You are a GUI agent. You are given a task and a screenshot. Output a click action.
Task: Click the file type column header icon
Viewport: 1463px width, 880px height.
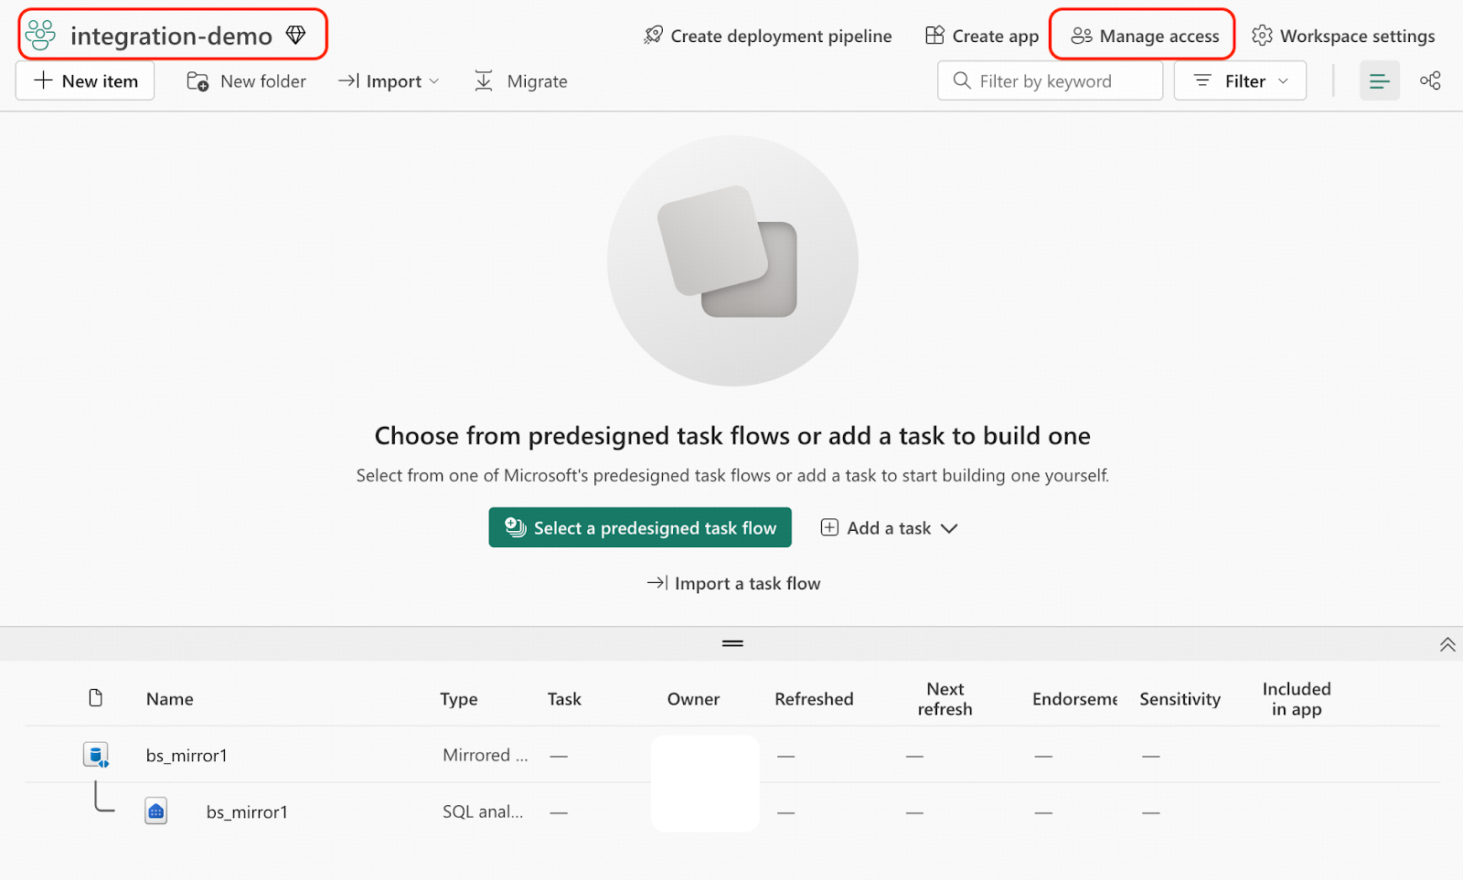(x=96, y=698)
